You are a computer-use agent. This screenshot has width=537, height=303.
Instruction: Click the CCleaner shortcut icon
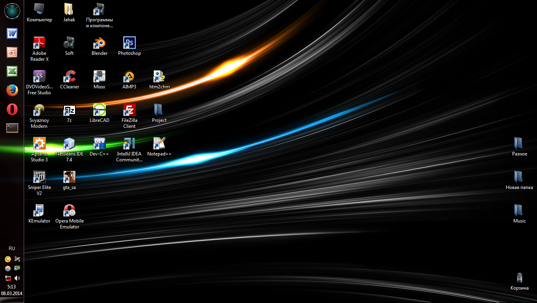tap(69, 76)
